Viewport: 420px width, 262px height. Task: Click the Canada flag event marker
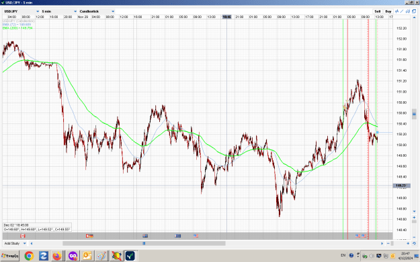(23, 236)
